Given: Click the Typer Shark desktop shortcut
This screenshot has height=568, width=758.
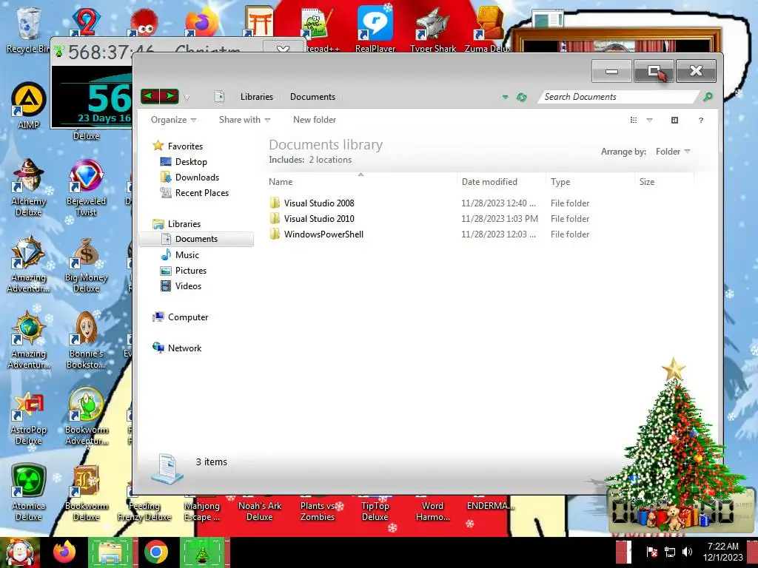Looking at the screenshot, I should pyautogui.click(x=432, y=28).
